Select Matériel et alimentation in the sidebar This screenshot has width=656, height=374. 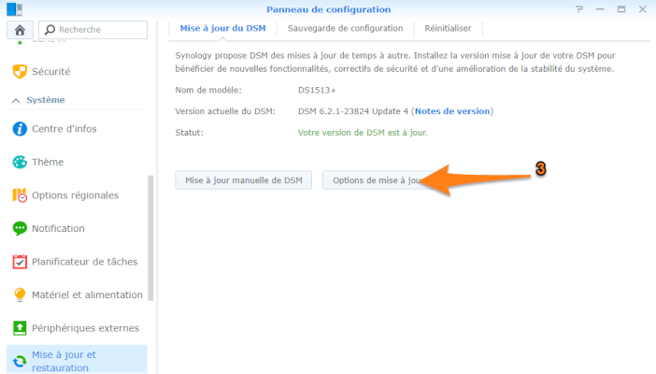[x=77, y=295]
